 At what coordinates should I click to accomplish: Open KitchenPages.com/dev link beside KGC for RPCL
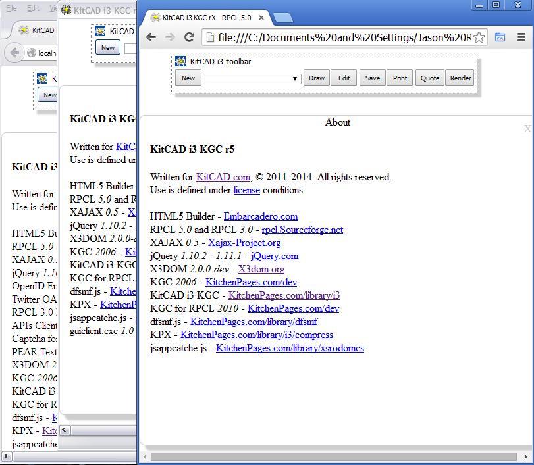(293, 308)
